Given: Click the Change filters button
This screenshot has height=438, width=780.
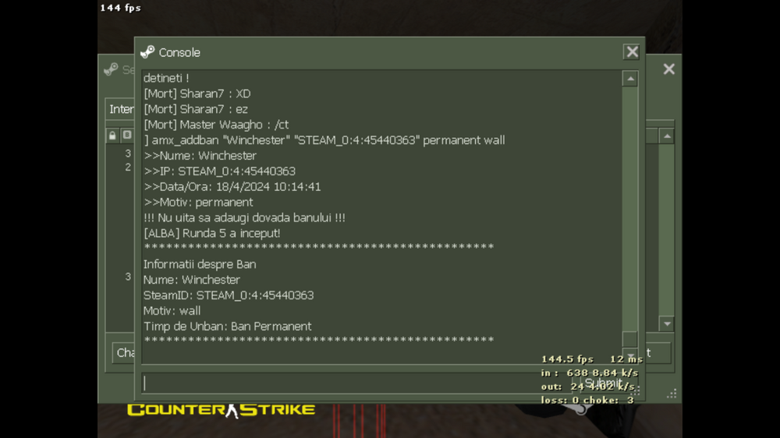Looking at the screenshot, I should coord(123,352).
